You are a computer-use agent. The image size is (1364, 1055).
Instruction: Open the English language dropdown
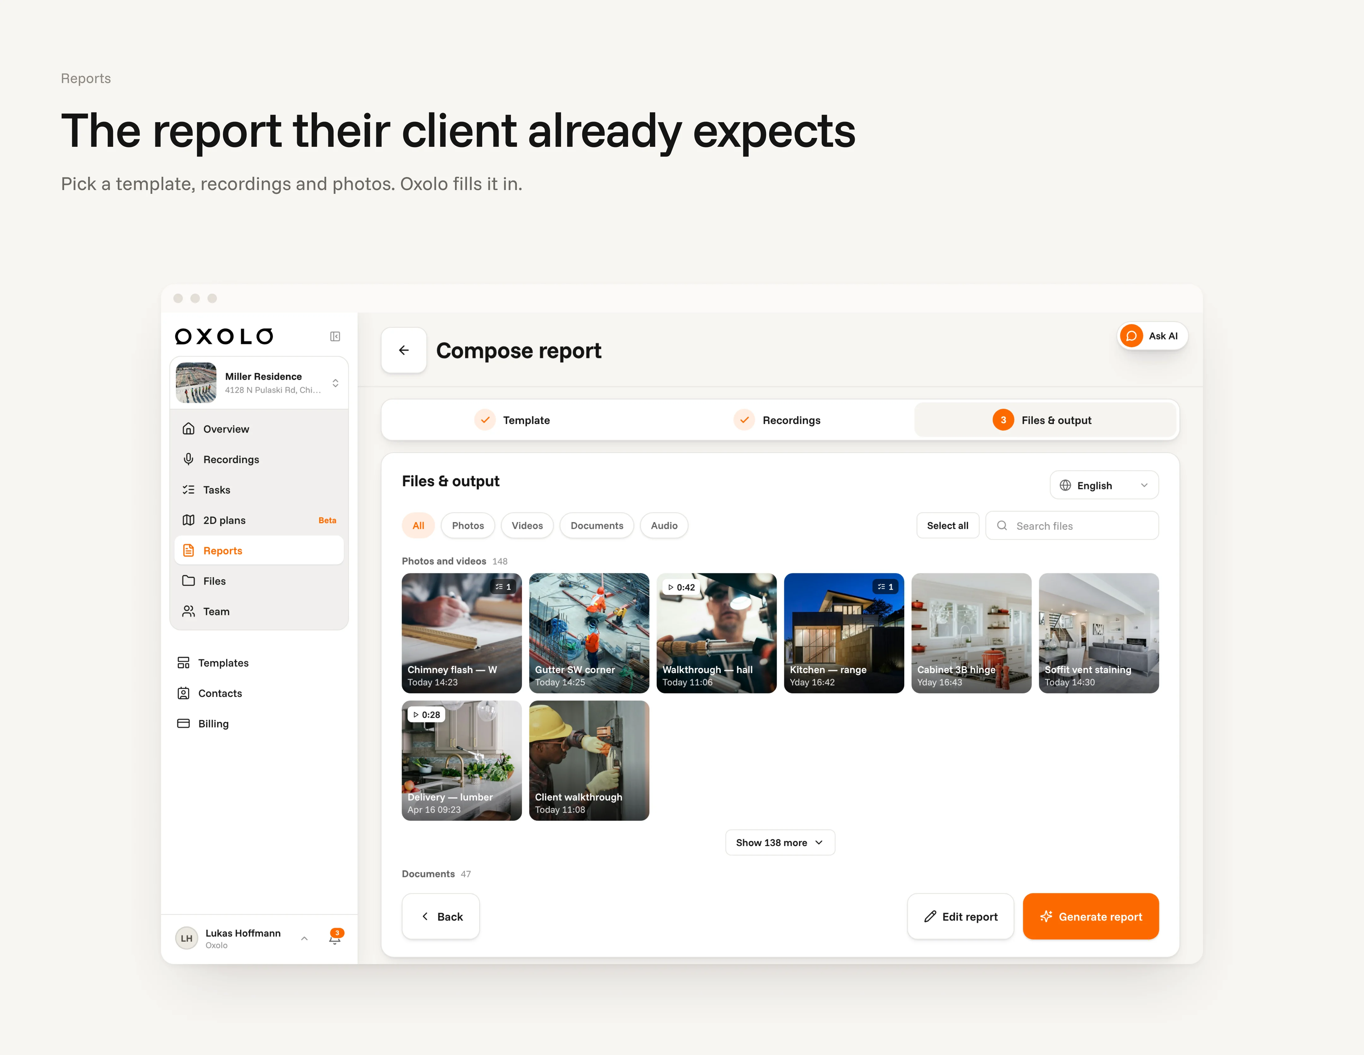pyautogui.click(x=1104, y=485)
